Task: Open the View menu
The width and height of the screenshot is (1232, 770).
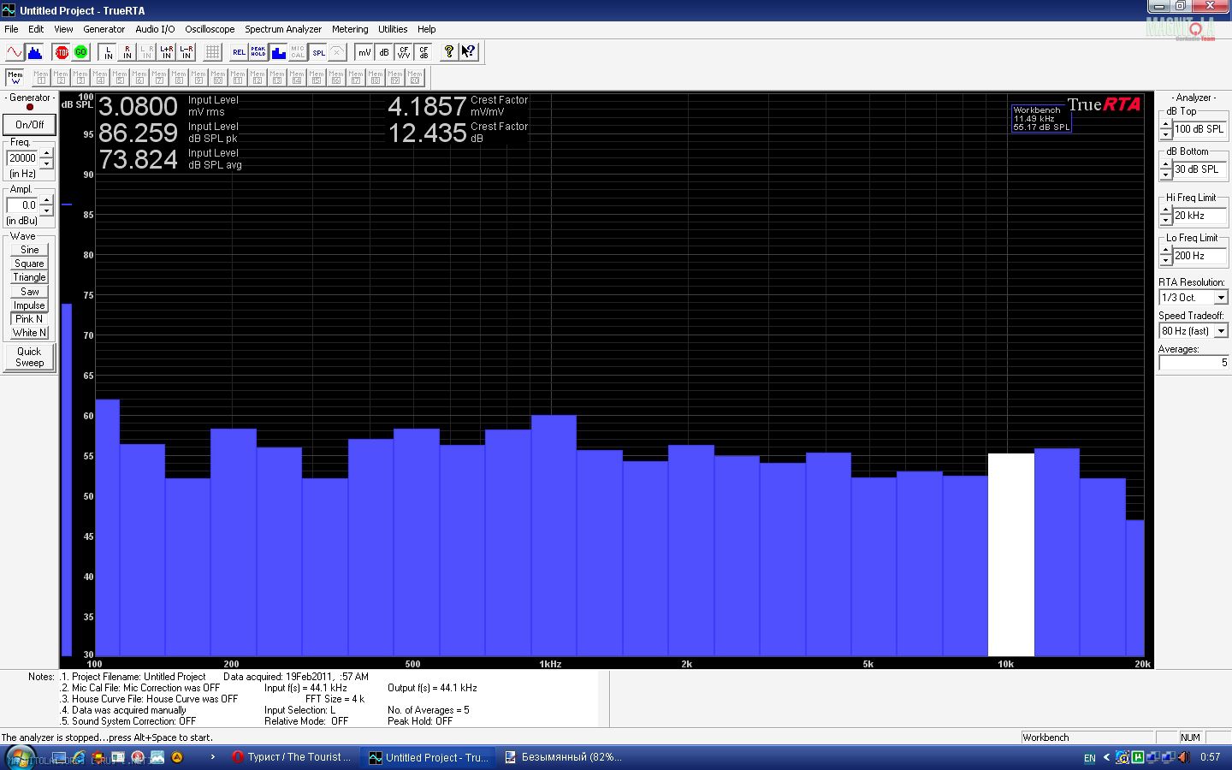Action: 63,29
